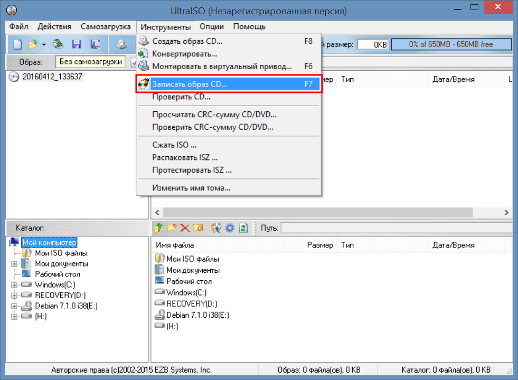The image size is (518, 380).
Task: Click the Без самозагрузки button
Action: coord(91,62)
